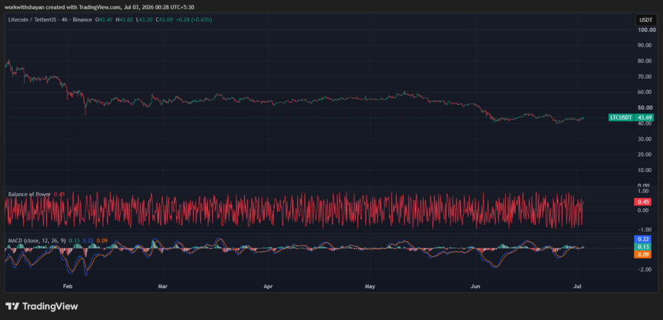Click the TradingView logo

[41, 306]
